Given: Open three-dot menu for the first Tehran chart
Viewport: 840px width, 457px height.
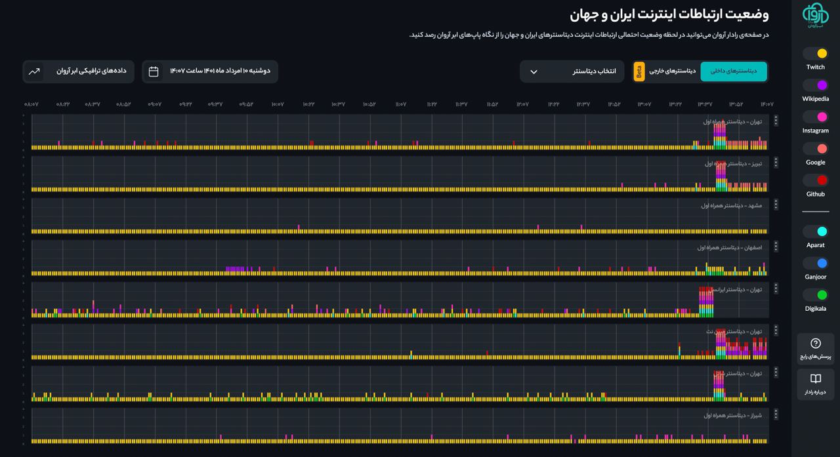Looking at the screenshot, I should point(776,121).
